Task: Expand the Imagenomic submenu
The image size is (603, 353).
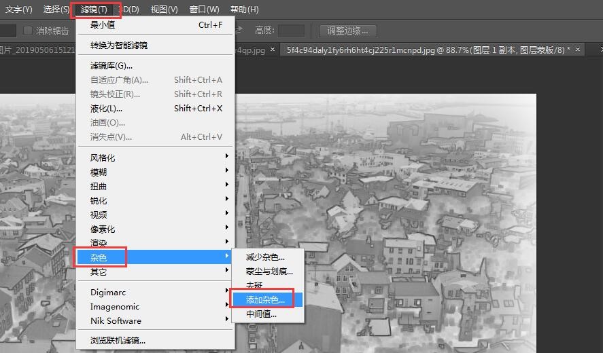Action: pyautogui.click(x=156, y=307)
